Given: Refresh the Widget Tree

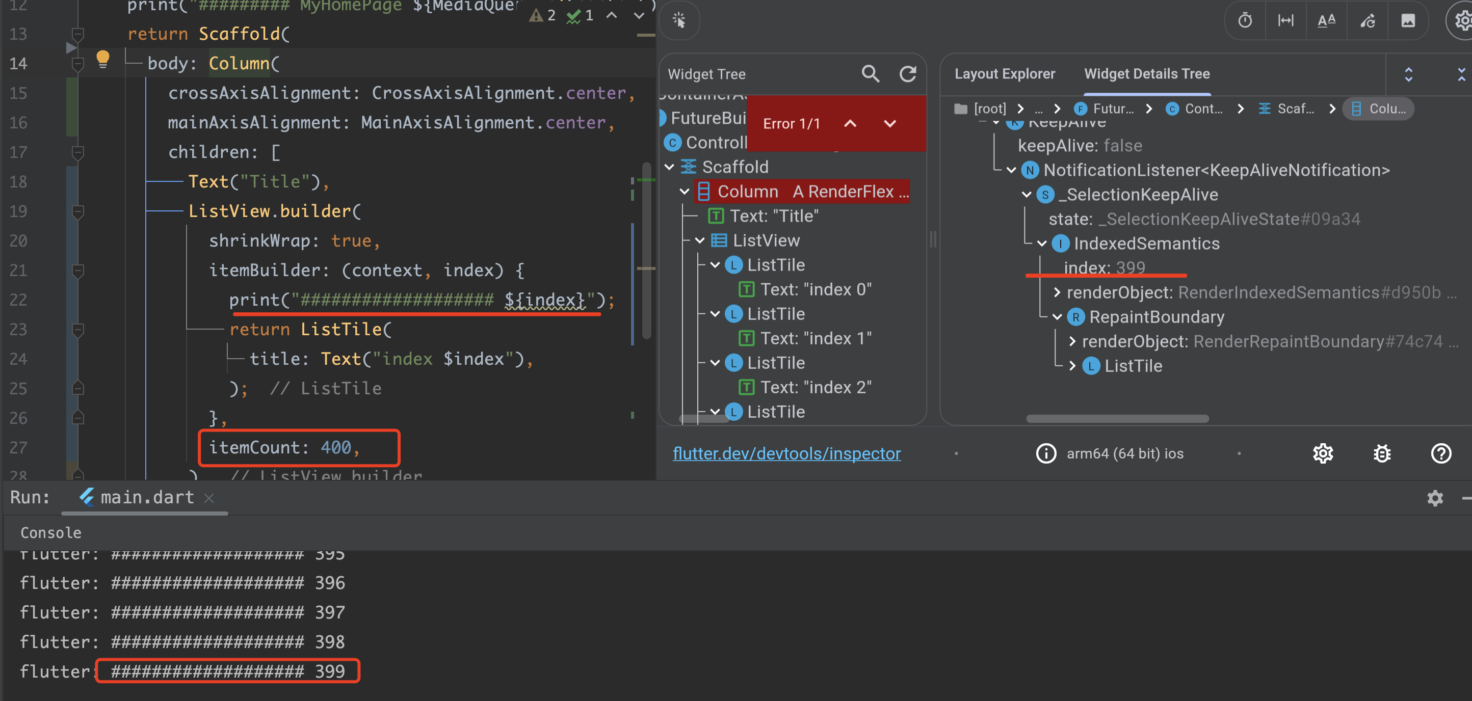Looking at the screenshot, I should click(x=908, y=74).
